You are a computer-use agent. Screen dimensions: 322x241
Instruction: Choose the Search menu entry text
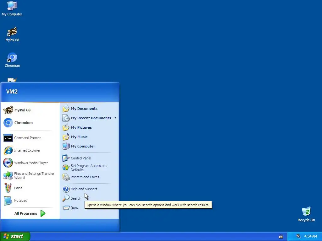tap(76, 198)
